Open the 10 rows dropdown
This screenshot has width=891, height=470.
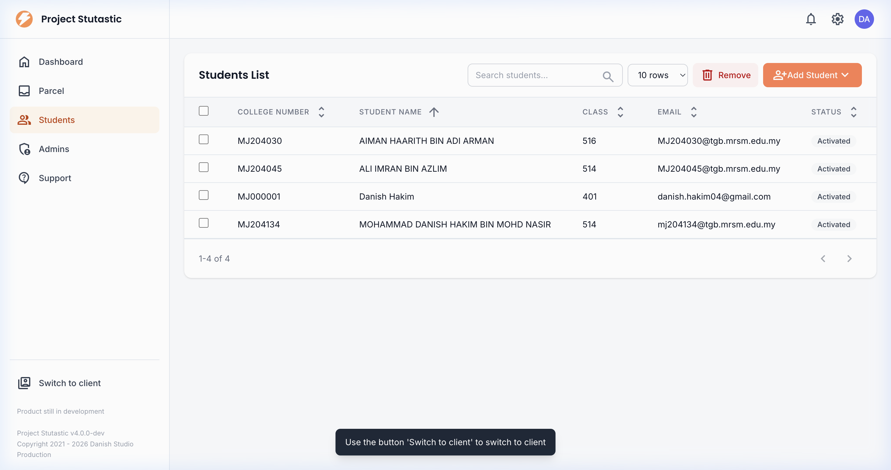[x=658, y=75]
